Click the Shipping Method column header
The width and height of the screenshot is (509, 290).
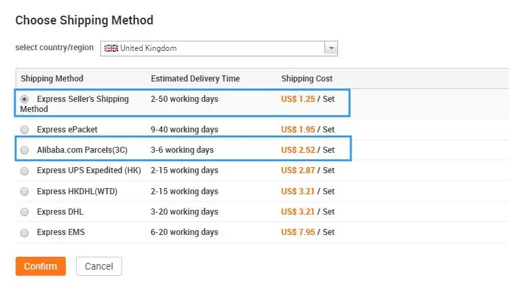pyautogui.click(x=52, y=79)
